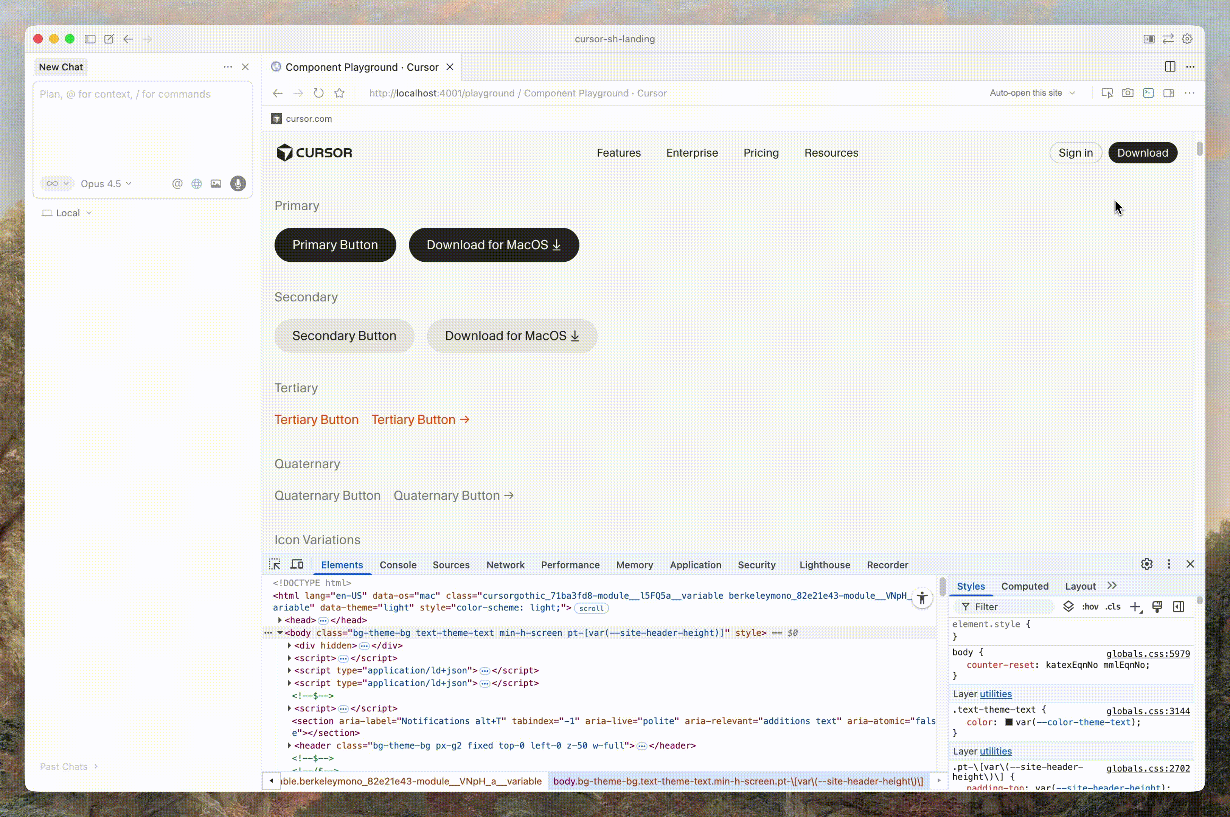Click the microphone voice input icon

coord(238,183)
